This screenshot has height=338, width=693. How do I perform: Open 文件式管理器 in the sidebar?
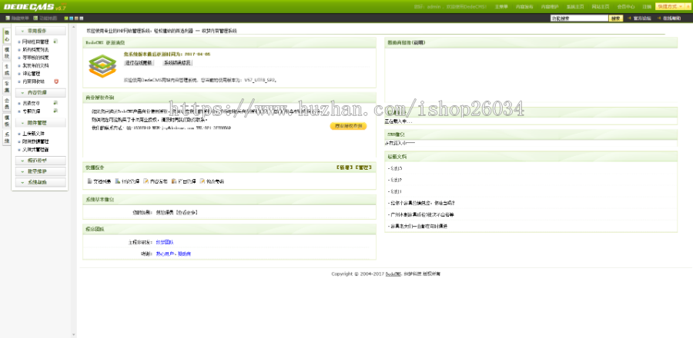(35, 149)
